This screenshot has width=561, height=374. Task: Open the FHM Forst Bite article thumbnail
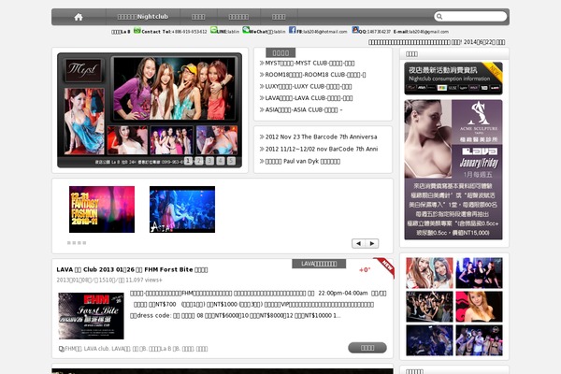pyautogui.click(x=92, y=316)
